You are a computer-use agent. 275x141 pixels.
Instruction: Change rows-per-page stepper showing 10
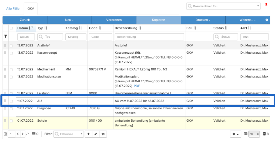click(x=254, y=134)
